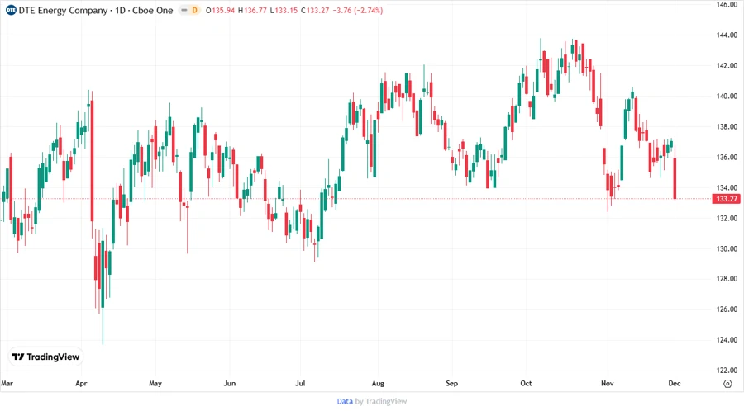744x411 pixels.
Task: Click the Aug label on time axis
Action: pos(378,383)
